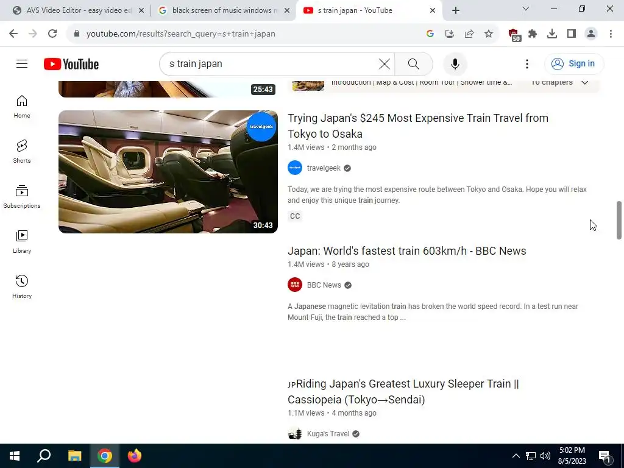This screenshot has width=624, height=468.
Task: Open the red shield extension badge 50
Action: [514, 35]
